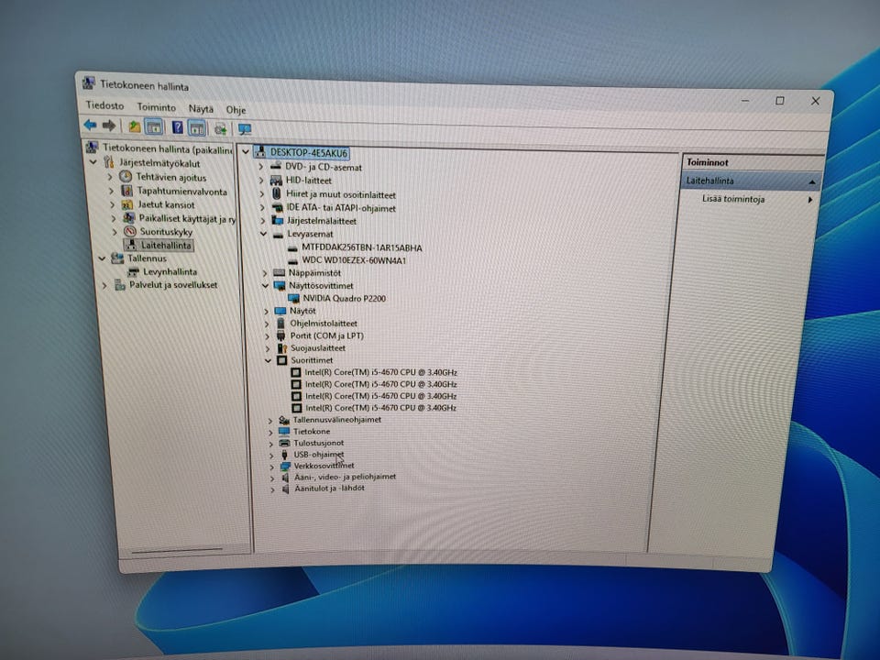This screenshot has width=880, height=660.
Task: Click the Näppäimistöt keyboard icon
Action: [279, 273]
